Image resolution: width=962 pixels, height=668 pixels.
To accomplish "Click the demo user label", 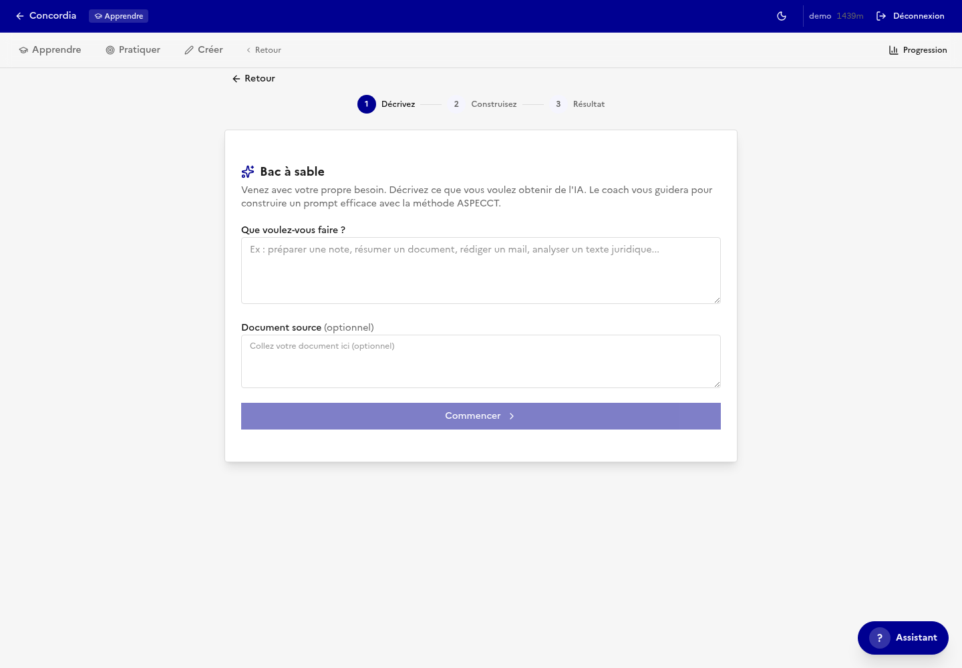I will click(820, 16).
